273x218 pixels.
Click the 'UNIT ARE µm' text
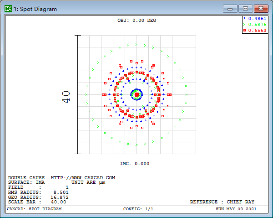(88, 182)
